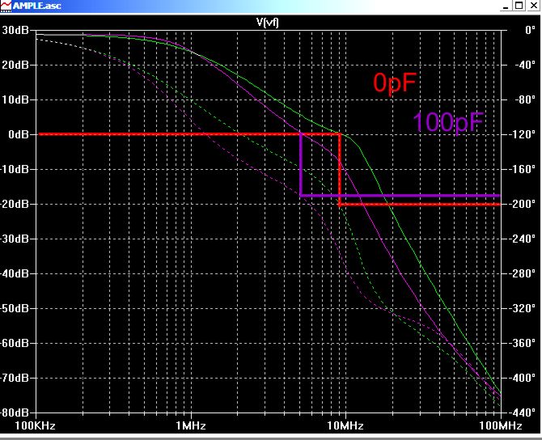
Task: Click the -280° phase axis label
Action: tap(523, 273)
